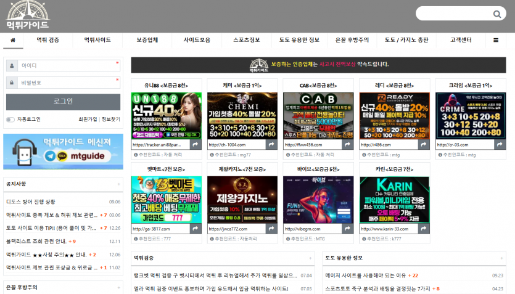This screenshot has width=515, height=294.
Task: Click the search magnifier icon
Action: [x=497, y=14]
